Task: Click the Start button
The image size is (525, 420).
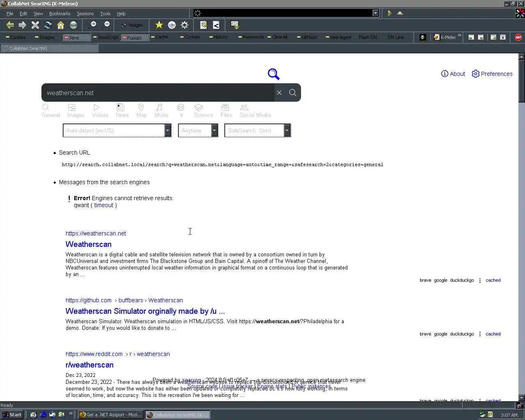Action: pos(12,415)
